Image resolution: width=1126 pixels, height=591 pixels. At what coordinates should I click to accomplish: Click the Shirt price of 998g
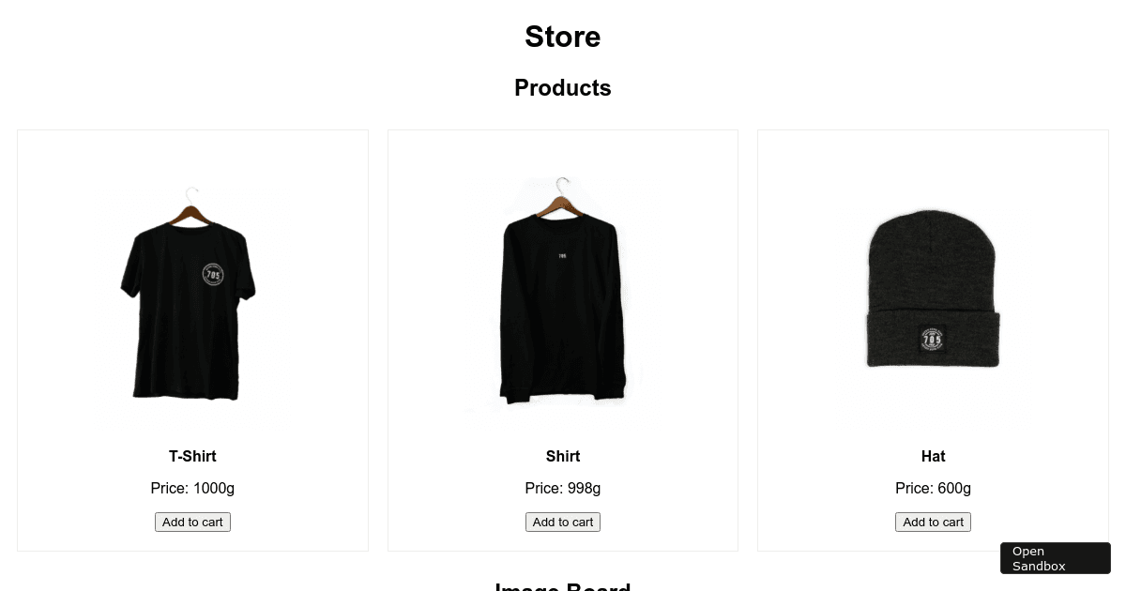click(x=563, y=489)
